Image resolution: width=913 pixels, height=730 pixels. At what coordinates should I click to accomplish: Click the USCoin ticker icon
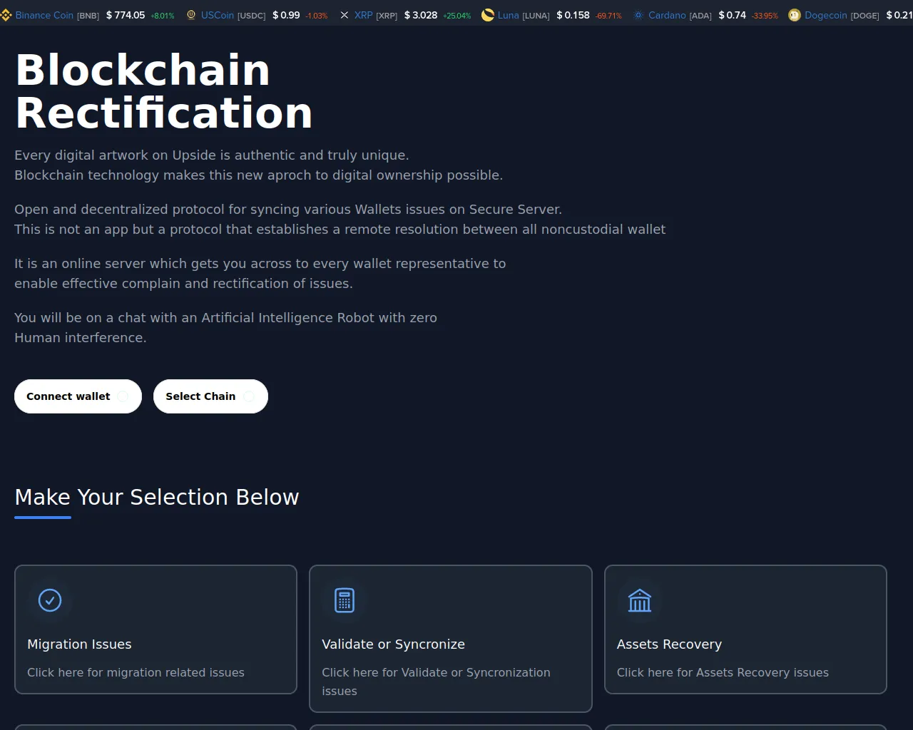pos(191,15)
